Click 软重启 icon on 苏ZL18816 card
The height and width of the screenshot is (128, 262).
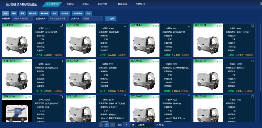tap(109, 55)
